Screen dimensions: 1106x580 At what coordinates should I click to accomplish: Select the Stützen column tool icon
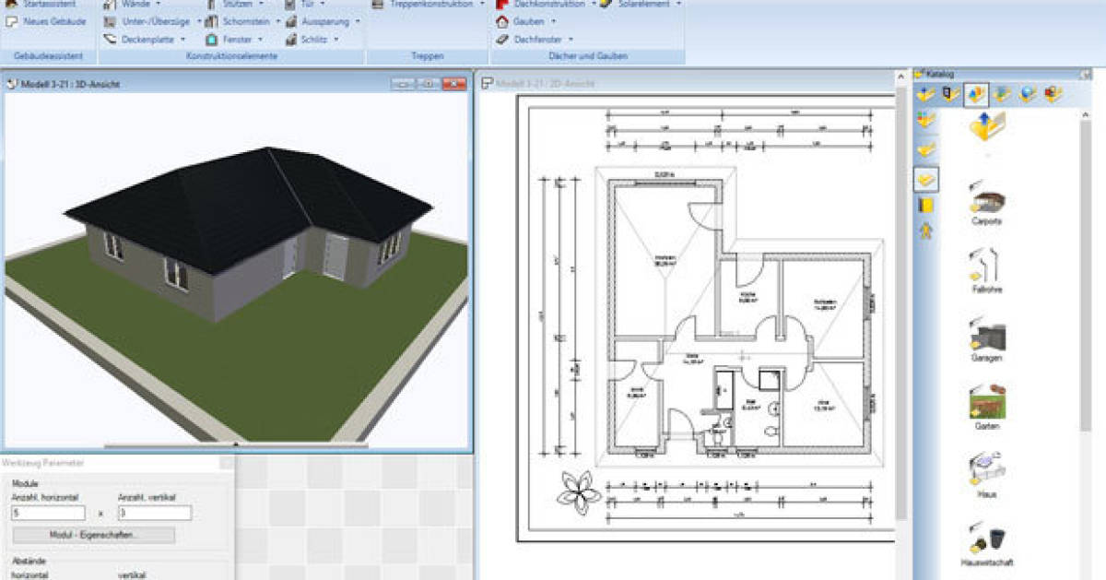211,4
